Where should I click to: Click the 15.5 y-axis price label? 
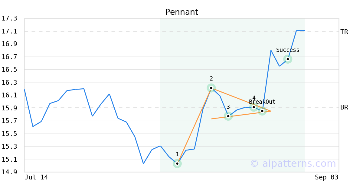pos(9,134)
